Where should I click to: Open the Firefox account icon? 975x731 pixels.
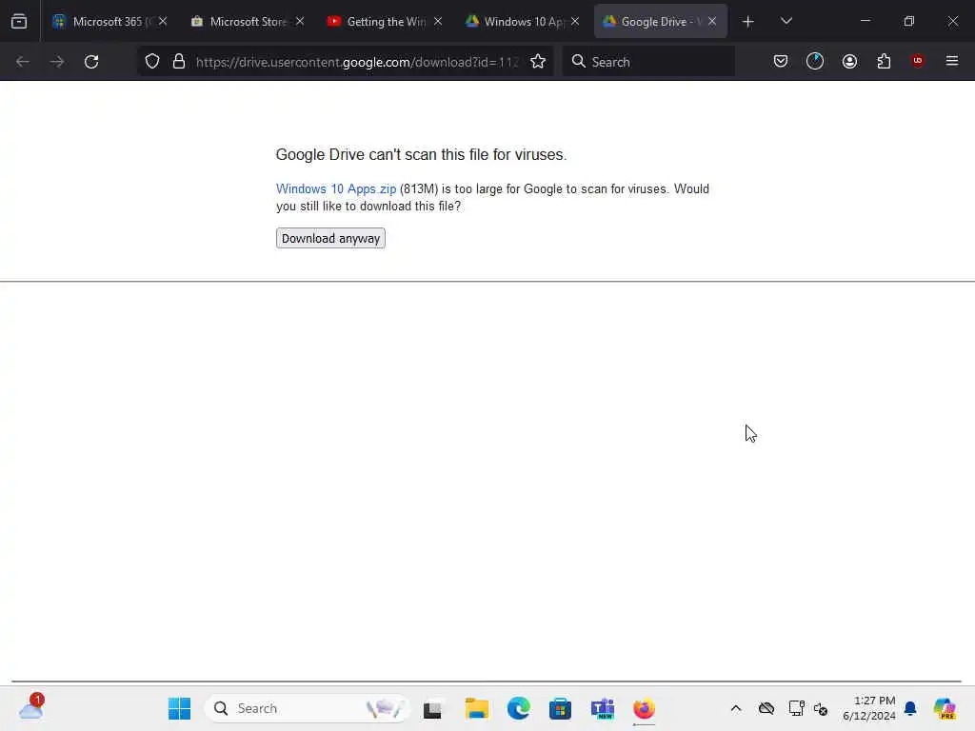click(850, 62)
